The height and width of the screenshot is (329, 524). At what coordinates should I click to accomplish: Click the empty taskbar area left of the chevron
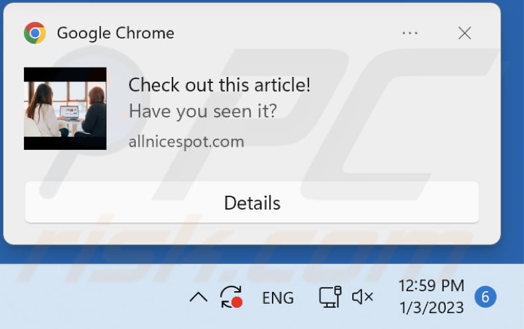point(94,297)
